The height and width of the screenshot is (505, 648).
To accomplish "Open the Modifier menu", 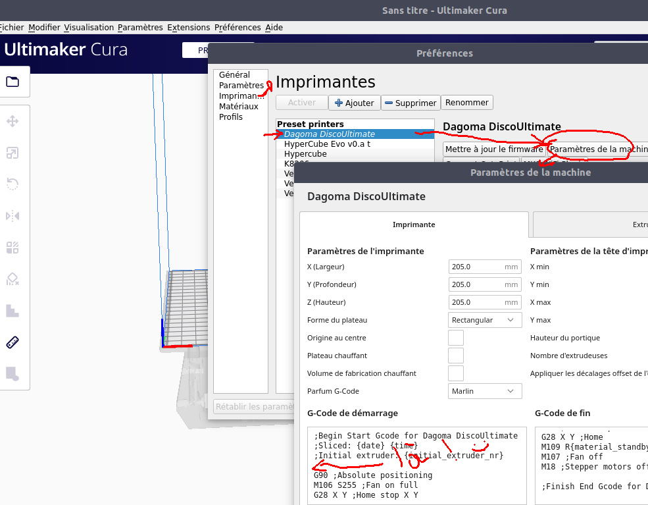I will coord(44,27).
